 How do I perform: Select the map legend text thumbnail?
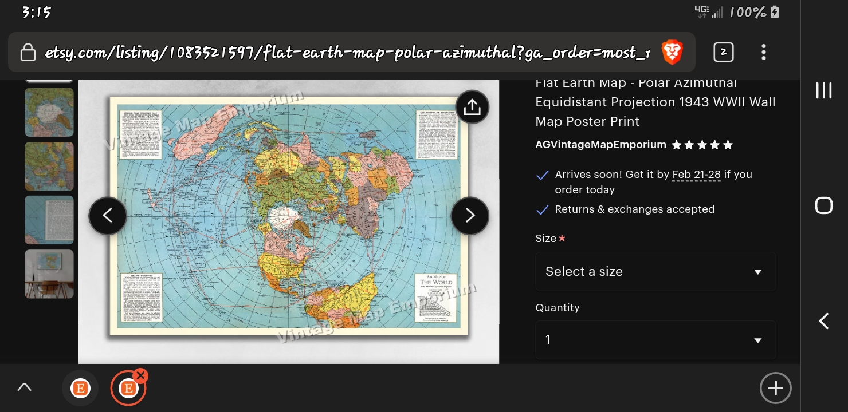click(49, 220)
